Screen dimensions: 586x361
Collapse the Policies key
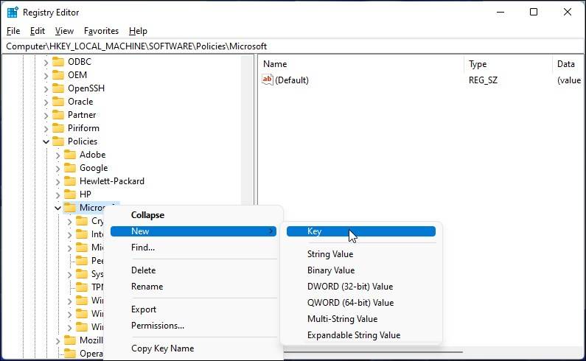(x=46, y=141)
